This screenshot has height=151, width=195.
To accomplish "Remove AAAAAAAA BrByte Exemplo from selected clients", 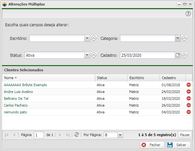I will tap(189, 85).
